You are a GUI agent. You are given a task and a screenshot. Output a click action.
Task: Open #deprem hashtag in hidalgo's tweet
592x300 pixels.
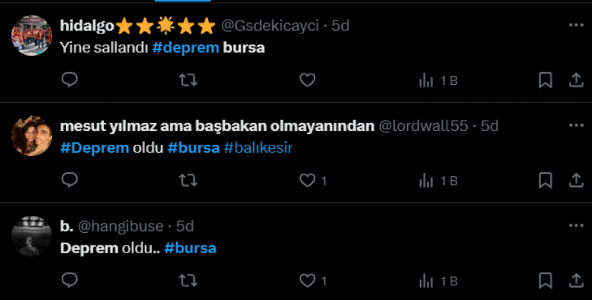pyautogui.click(x=185, y=48)
